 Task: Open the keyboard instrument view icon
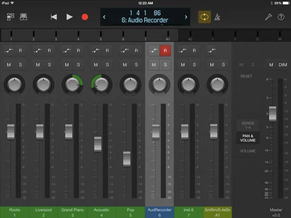[x=23, y=17]
